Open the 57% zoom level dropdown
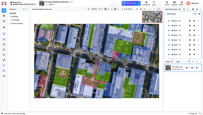203x115 pixels. pos(159,9)
